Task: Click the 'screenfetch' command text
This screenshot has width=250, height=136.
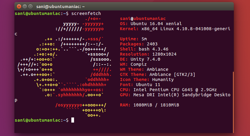Action: pos(86,13)
